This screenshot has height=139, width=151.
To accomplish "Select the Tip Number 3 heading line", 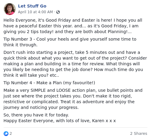I will pyautogui.click(x=70, y=39).
